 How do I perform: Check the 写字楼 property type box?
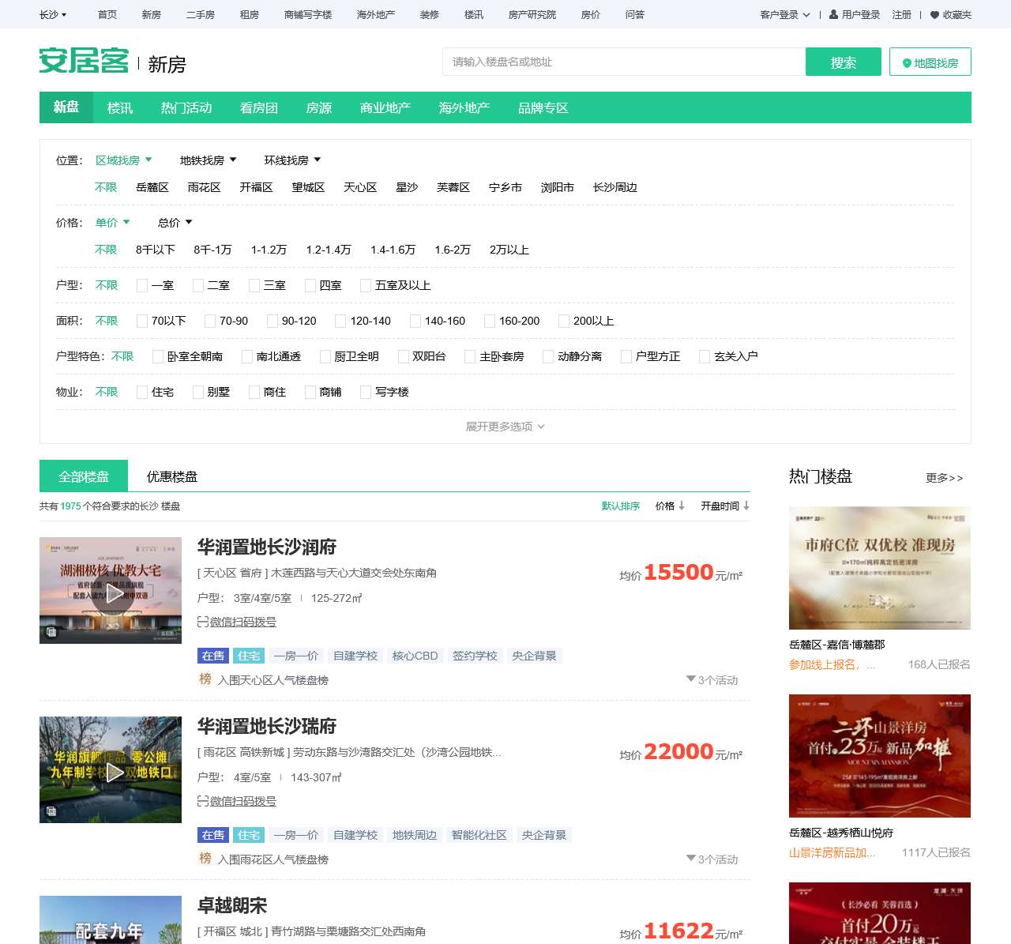coord(366,392)
